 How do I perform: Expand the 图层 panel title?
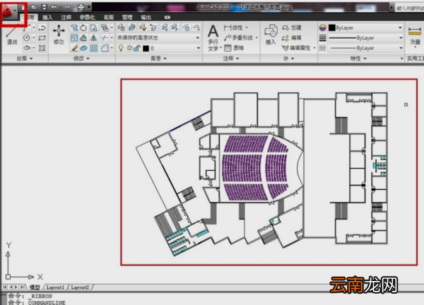tap(158, 59)
